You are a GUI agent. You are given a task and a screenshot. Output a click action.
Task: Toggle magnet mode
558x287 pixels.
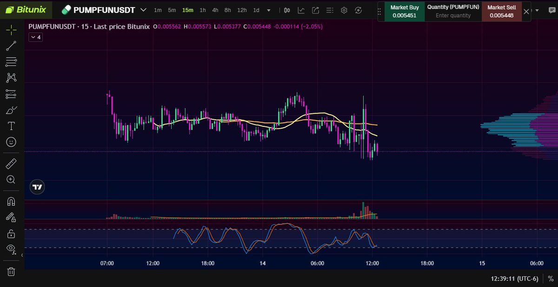pos(12,202)
